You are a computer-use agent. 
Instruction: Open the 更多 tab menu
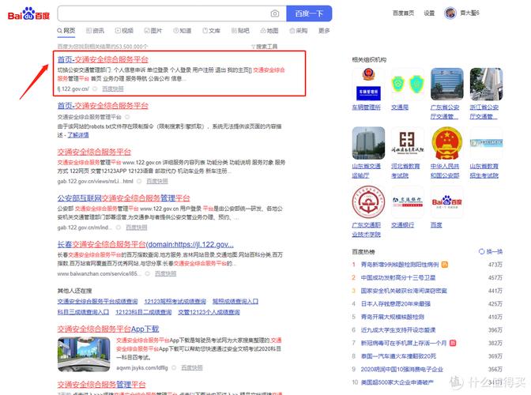pyautogui.click(x=324, y=31)
